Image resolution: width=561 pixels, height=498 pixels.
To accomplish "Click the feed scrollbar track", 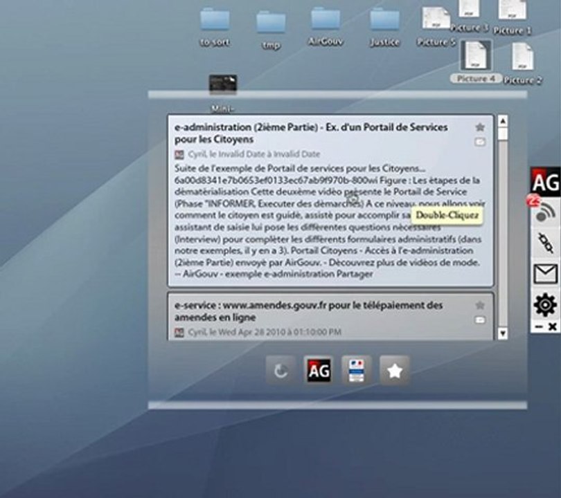I will (x=503, y=232).
